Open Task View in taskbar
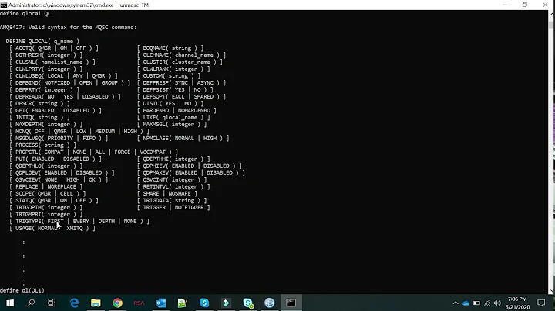 (52, 303)
